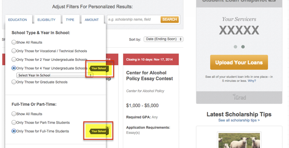Switch to the Type filter tab
The height and width of the screenshot is (148, 289).
[x=70, y=20]
